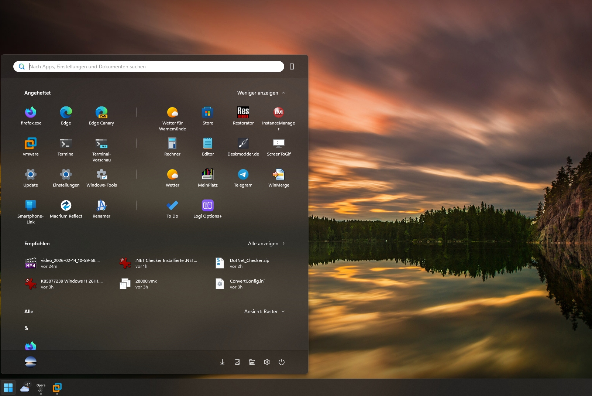Collapse pinned apps with Weniger anzeigen

(x=261, y=93)
